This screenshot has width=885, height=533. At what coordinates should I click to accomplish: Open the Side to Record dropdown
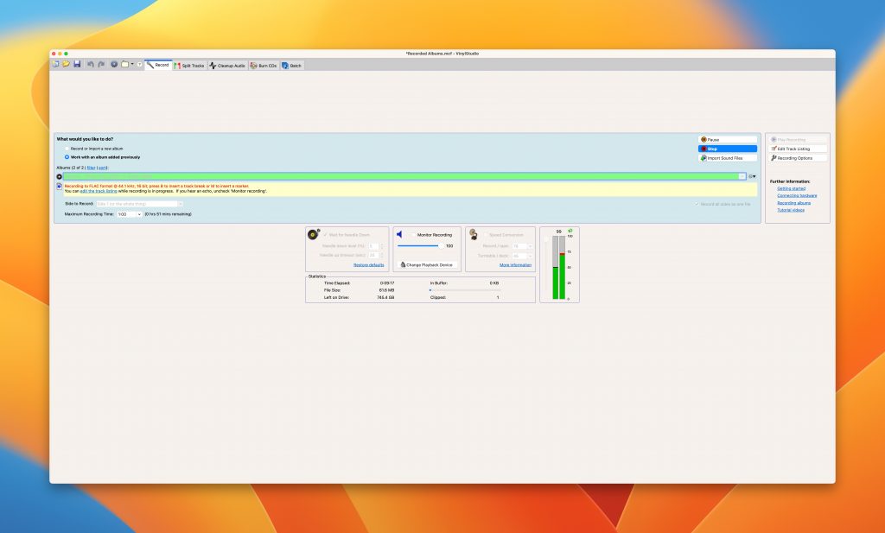139,204
